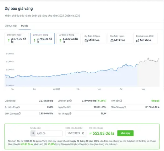Click help icon next to Sự biến động
Image resolution: width=164 pixels, height=151 pixels.
coord(19,107)
